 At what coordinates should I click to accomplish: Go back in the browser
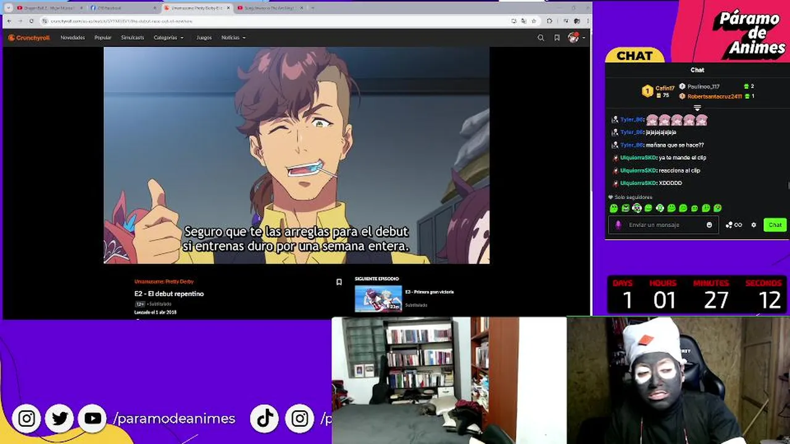pyautogui.click(x=9, y=21)
